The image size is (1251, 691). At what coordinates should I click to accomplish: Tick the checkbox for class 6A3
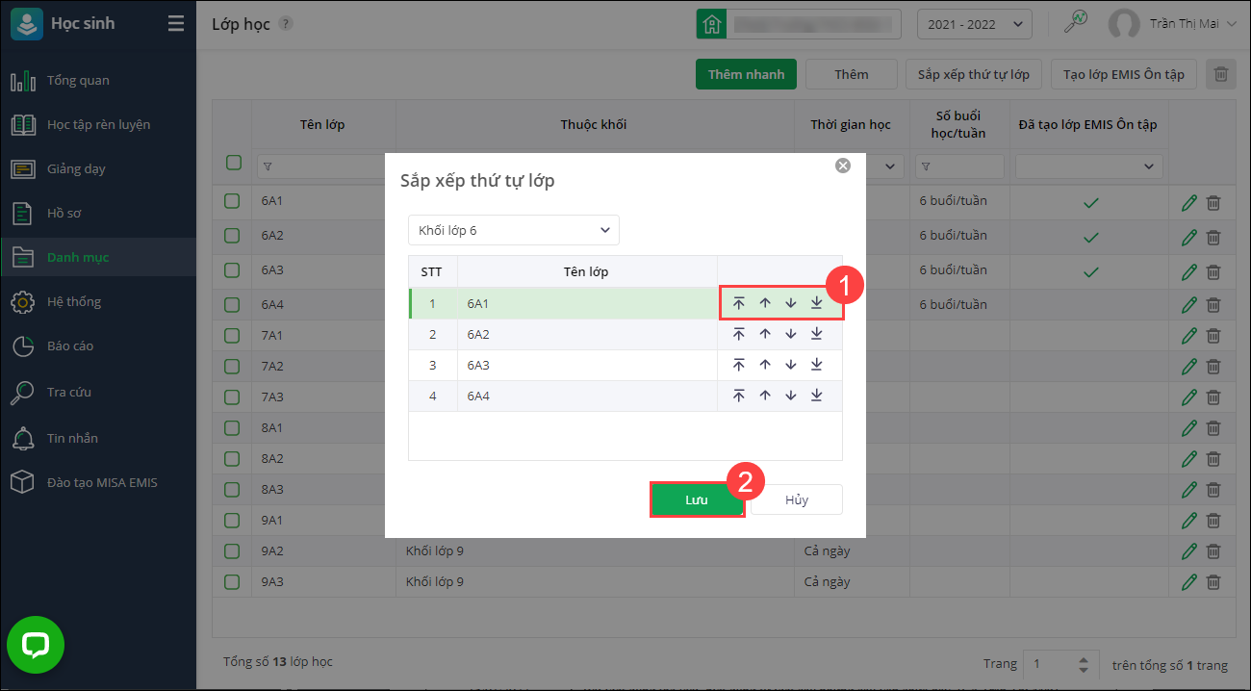[x=232, y=270]
